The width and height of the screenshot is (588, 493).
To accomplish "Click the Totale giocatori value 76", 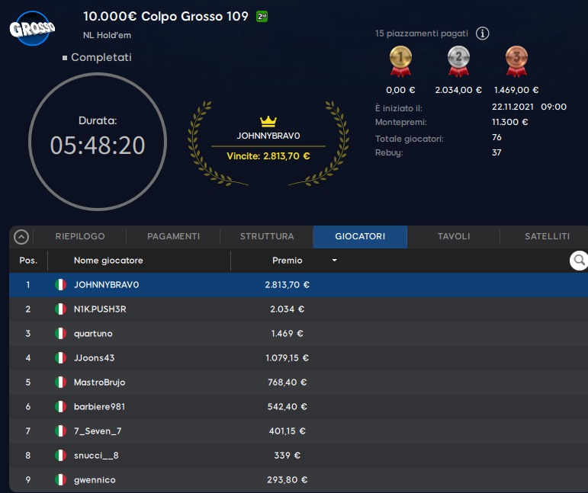I will click(496, 137).
